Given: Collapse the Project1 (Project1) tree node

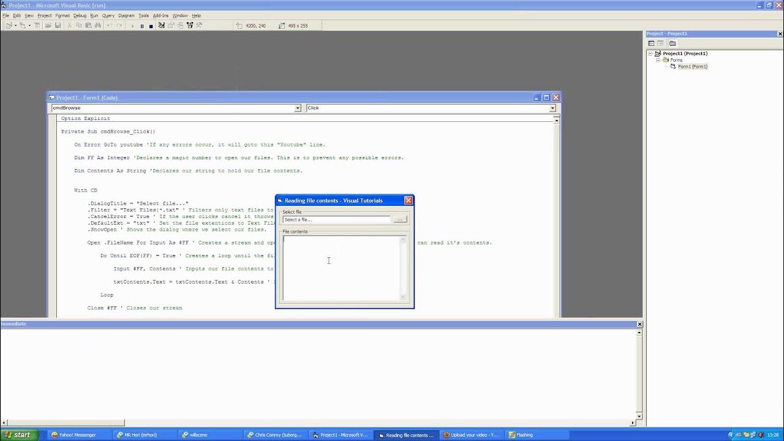Looking at the screenshot, I should tap(650, 53).
